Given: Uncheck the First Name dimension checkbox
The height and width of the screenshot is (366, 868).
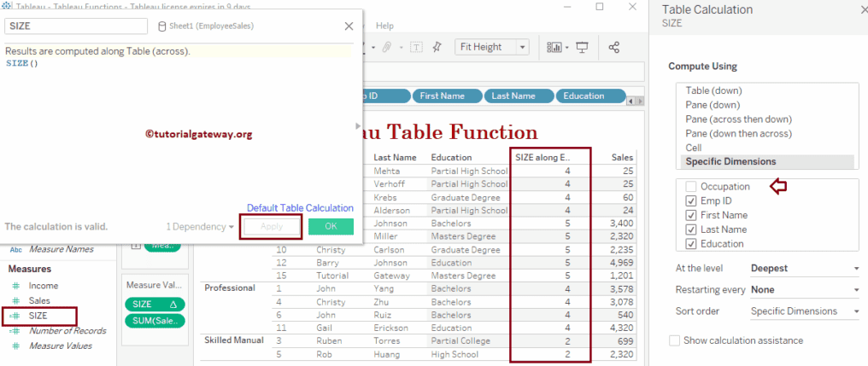Looking at the screenshot, I should (691, 215).
